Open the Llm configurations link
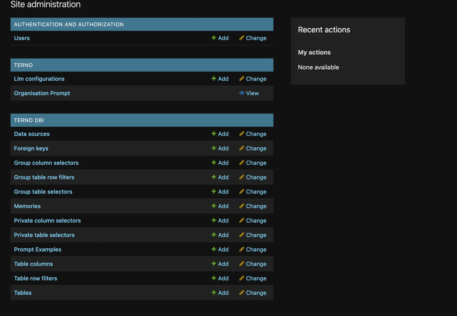Viewport: 457px width, 316px height. click(39, 79)
